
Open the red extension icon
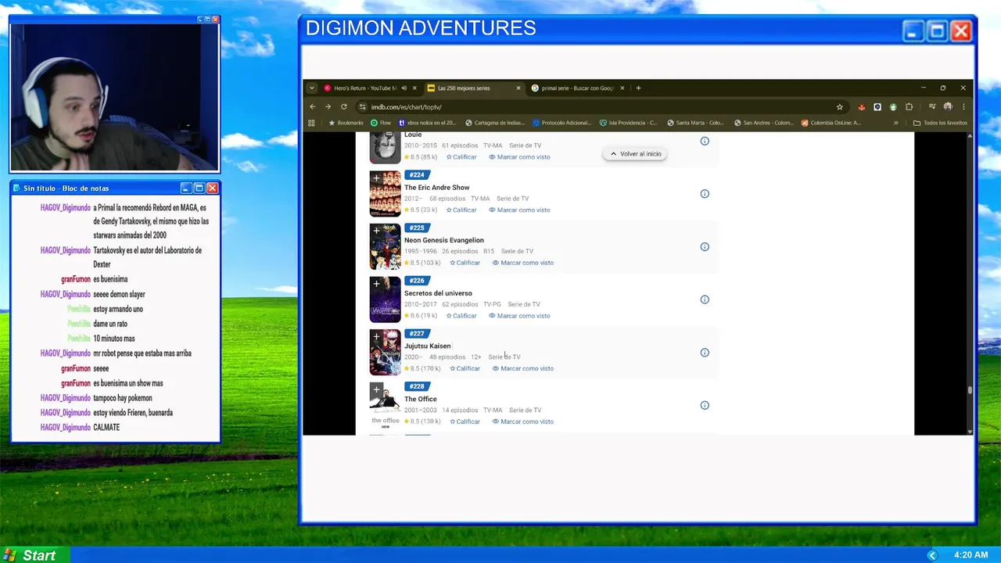click(862, 107)
